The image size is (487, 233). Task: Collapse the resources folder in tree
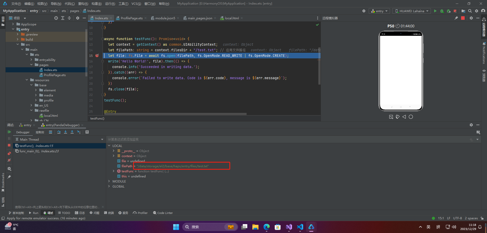coord(27,80)
